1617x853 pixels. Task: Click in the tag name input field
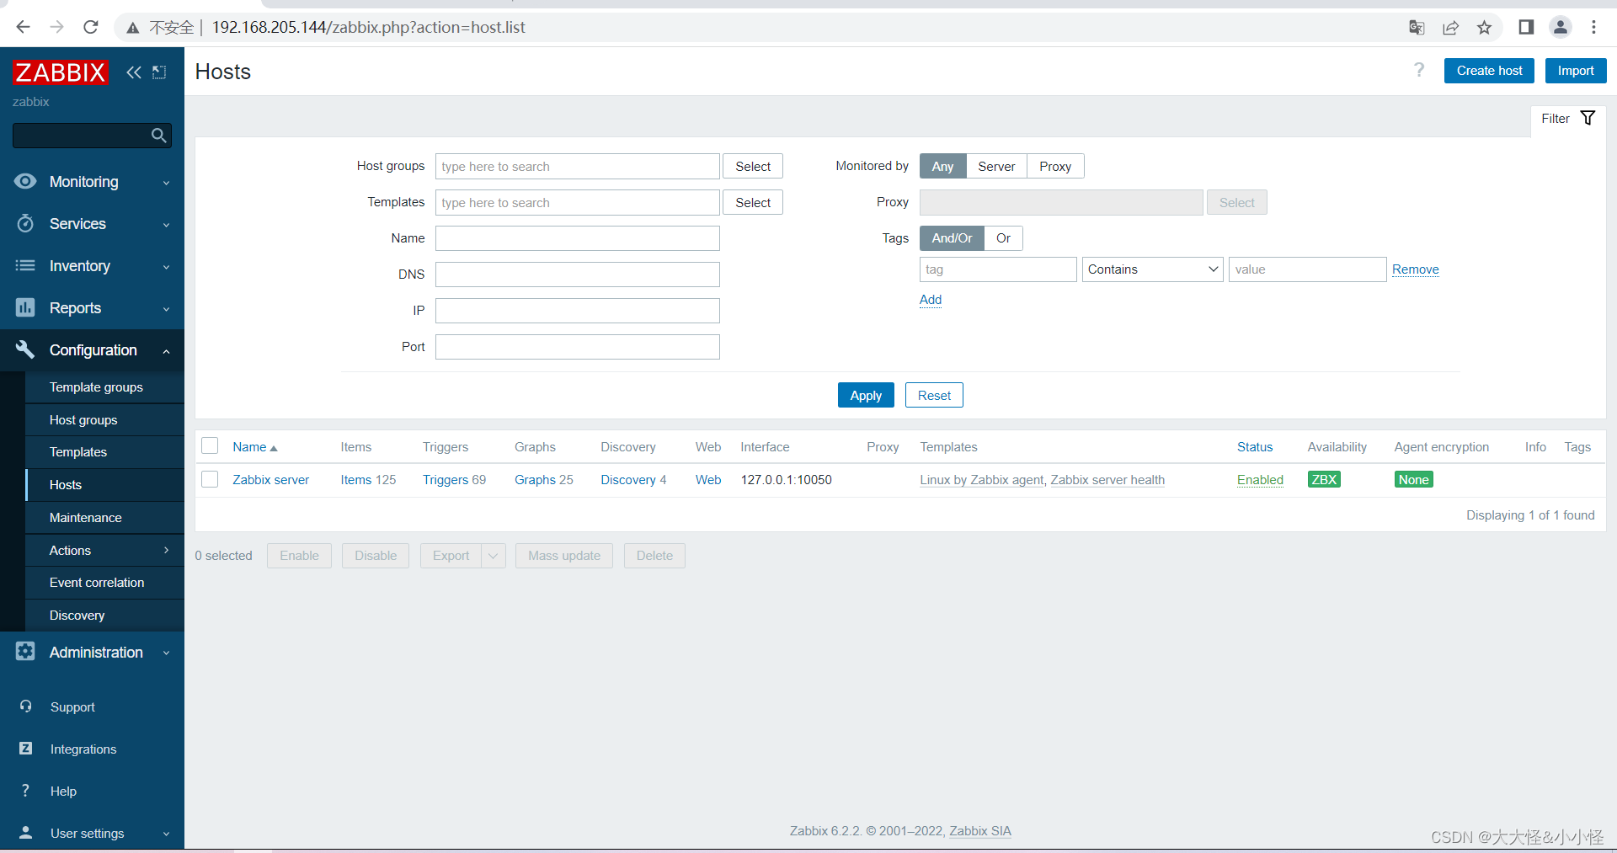pos(998,269)
